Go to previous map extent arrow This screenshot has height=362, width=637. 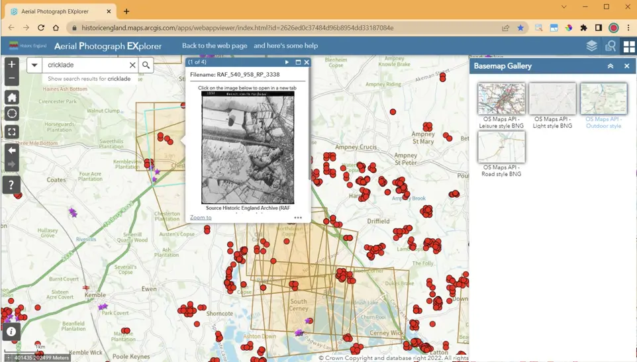click(x=11, y=150)
